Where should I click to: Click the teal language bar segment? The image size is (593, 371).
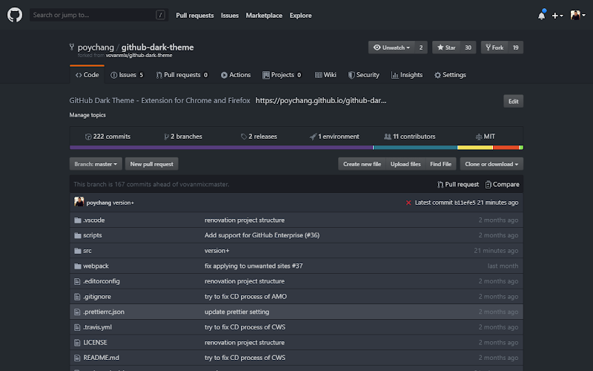click(x=415, y=147)
